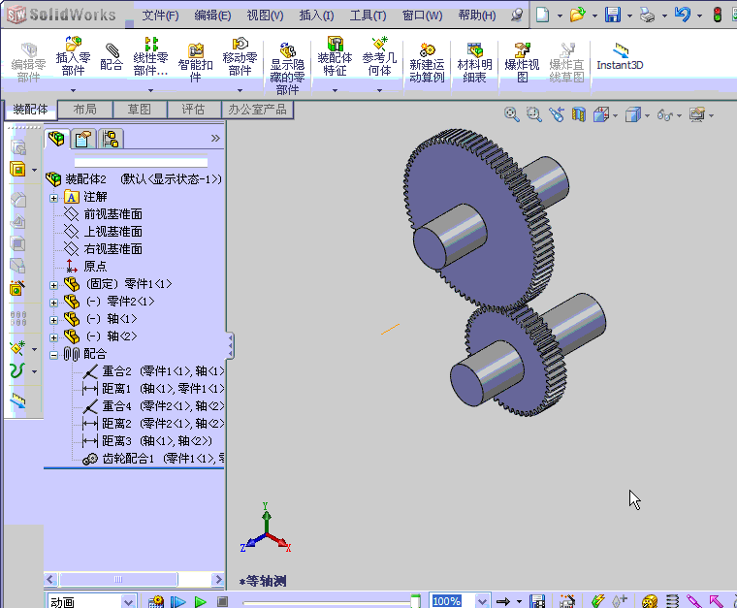Viewport: 737px width, 608px height.
Task: Expand the (-) 轴<1> node
Action: [53, 320]
